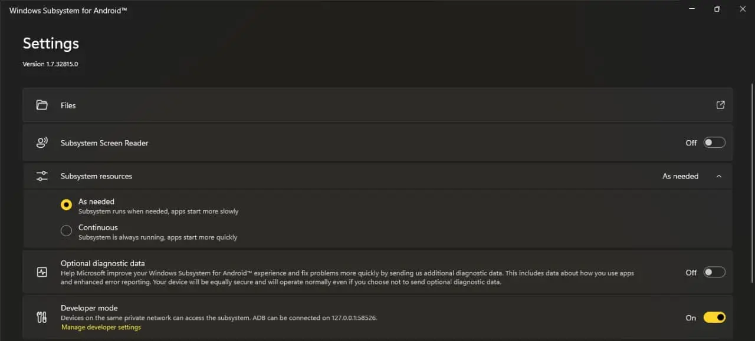Screen dimensions: 755x341
Task: Open the Files row
Action: (x=377, y=105)
